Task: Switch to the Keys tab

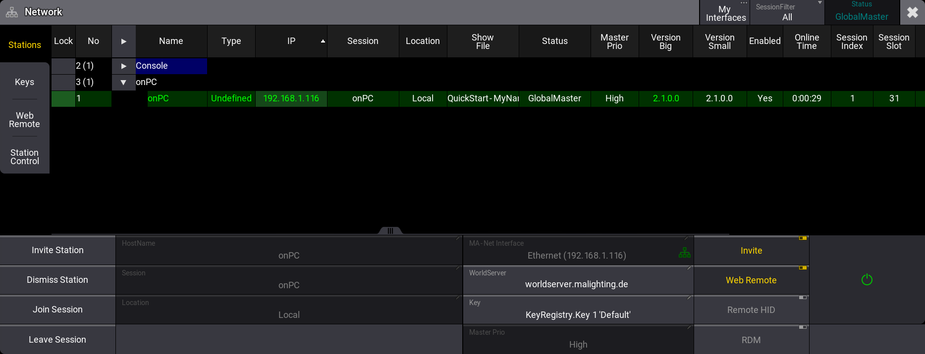Action: [x=25, y=82]
